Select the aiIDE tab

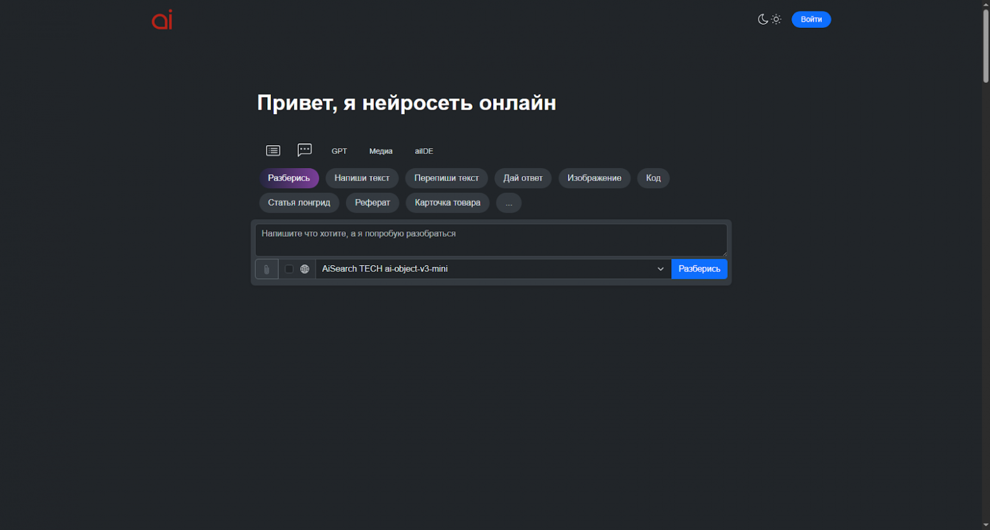423,151
